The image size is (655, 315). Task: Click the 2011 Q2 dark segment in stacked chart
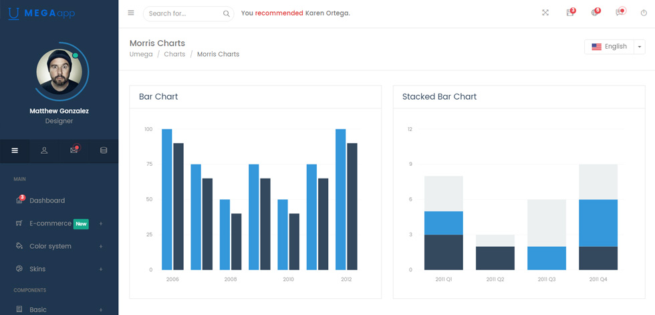[495, 258]
